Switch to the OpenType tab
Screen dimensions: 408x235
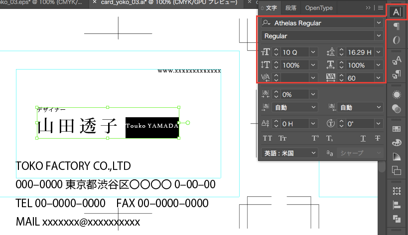coord(319,8)
